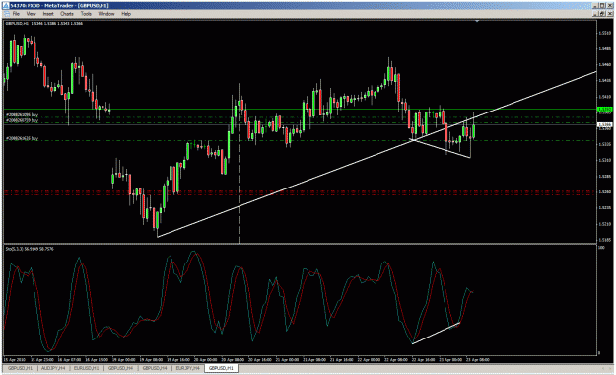Open the Window menu
Viewport: 616px width, 375px height.
pos(106,14)
